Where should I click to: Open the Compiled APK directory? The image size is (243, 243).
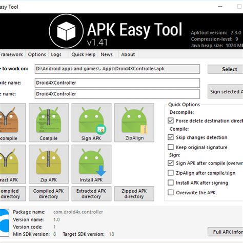[49, 194]
